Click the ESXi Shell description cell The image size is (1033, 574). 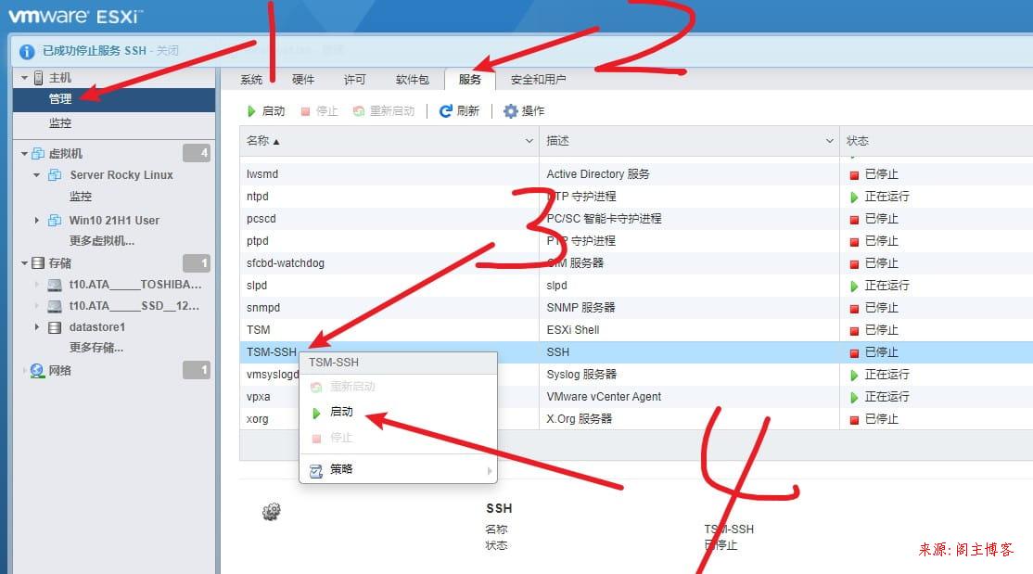click(689, 329)
